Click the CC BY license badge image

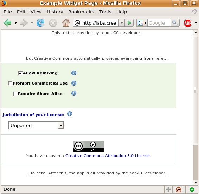coord(89,146)
